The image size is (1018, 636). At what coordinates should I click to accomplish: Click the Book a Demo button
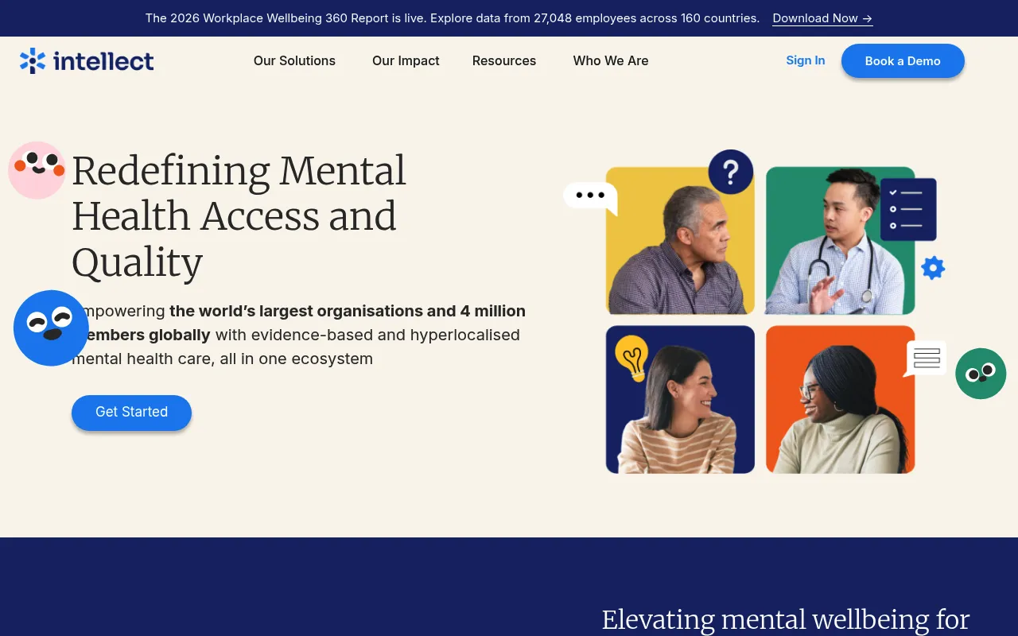click(903, 61)
